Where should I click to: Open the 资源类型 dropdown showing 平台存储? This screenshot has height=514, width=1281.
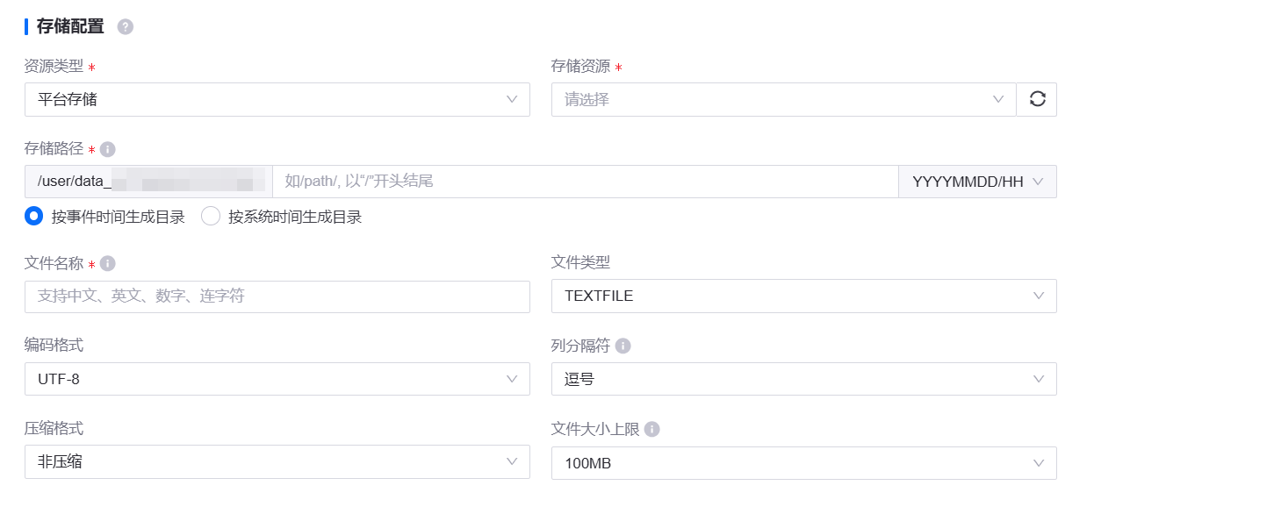277,99
